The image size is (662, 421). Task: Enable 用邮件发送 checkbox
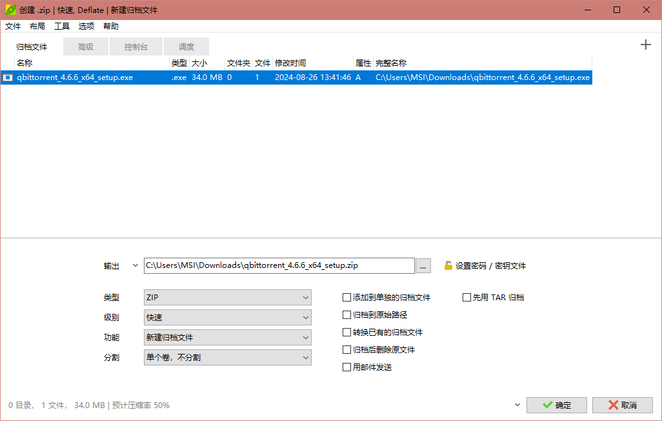click(x=346, y=367)
